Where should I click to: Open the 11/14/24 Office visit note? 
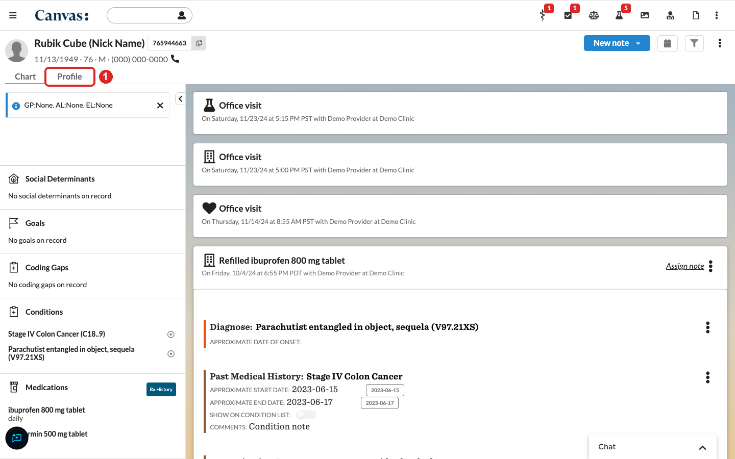coord(460,216)
